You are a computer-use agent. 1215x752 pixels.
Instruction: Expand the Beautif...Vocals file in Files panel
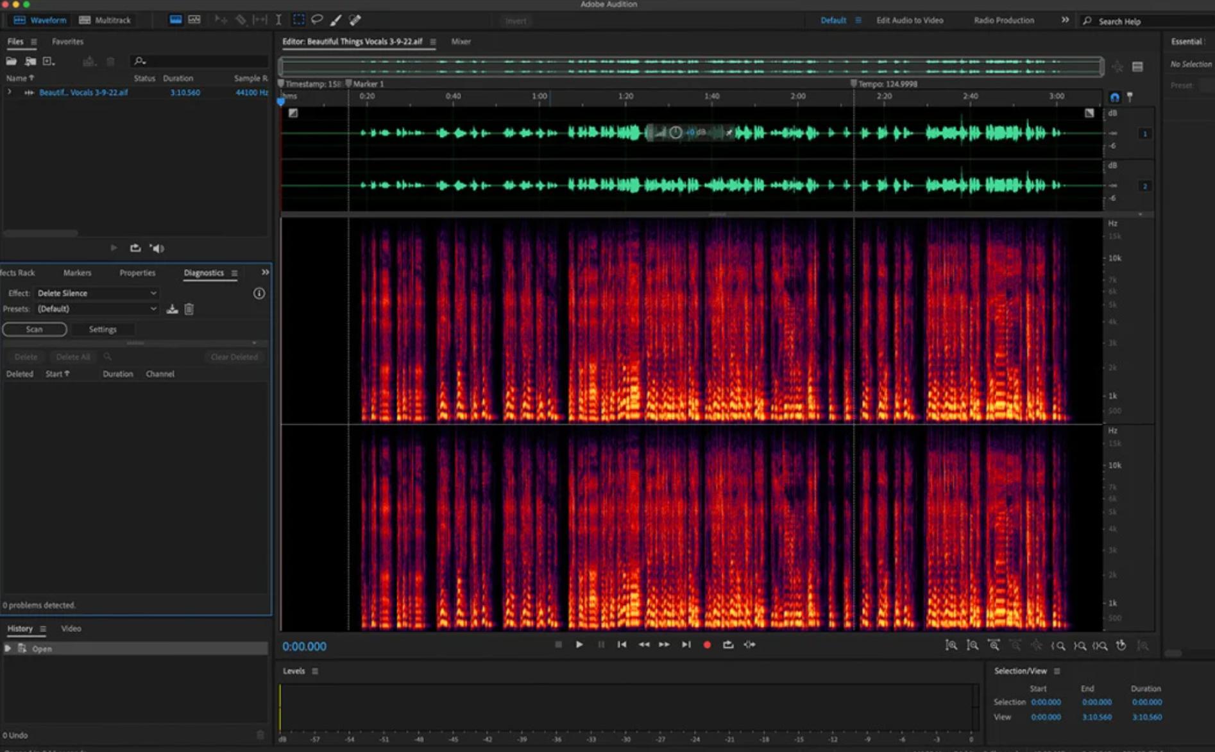tap(9, 92)
